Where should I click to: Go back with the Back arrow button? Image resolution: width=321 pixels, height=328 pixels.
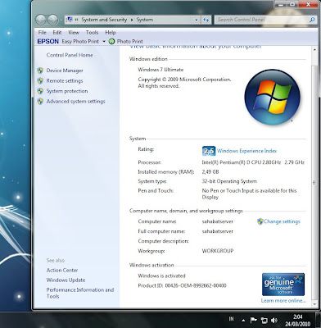[x=41, y=20]
